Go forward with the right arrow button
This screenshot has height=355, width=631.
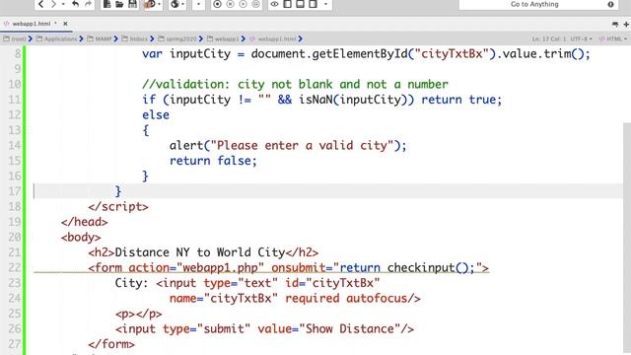(x=53, y=4)
